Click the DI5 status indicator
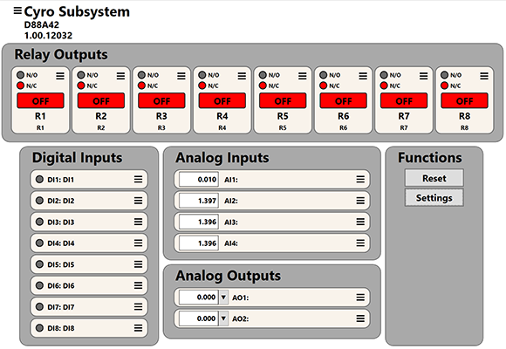 tap(39, 264)
